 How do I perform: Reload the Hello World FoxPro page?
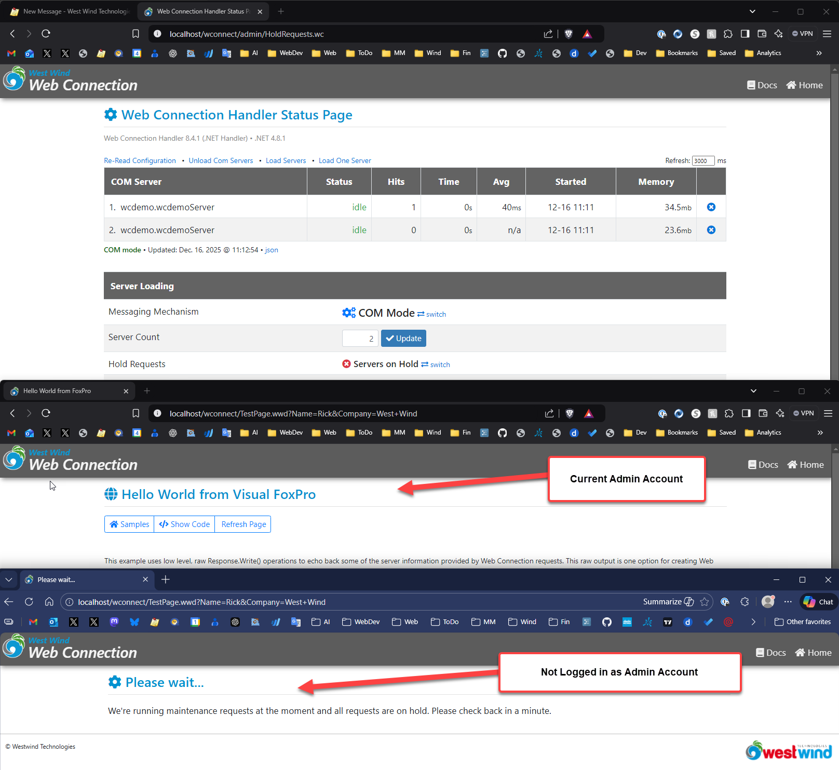click(x=46, y=413)
